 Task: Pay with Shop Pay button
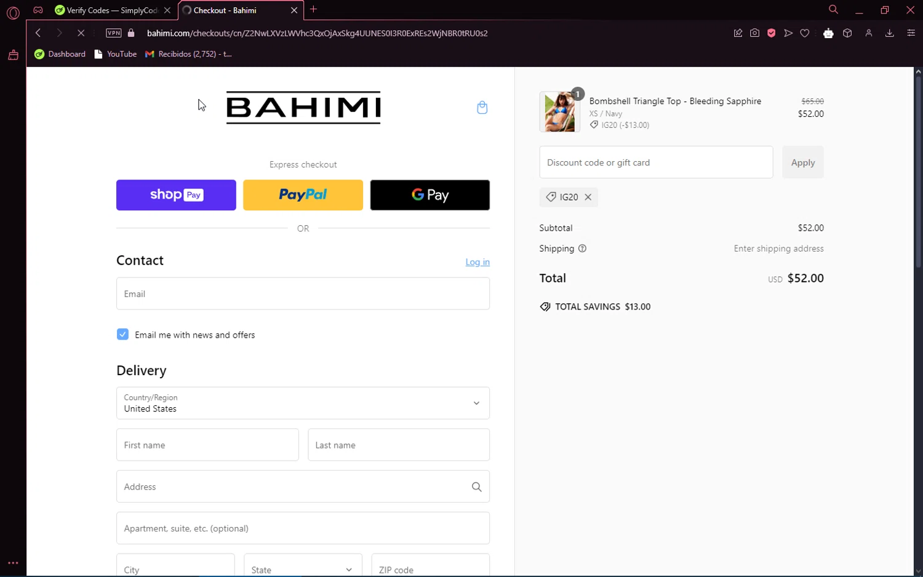[x=176, y=195]
